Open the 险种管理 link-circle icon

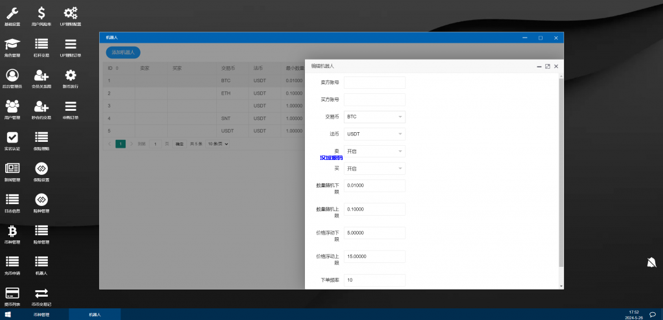(41, 200)
